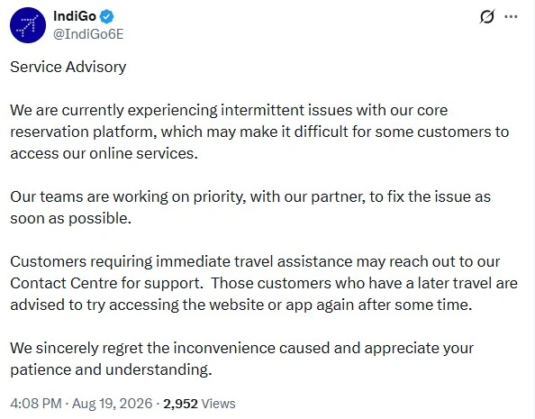
Task: Click the Aug 19, 2026 date
Action: click(113, 404)
